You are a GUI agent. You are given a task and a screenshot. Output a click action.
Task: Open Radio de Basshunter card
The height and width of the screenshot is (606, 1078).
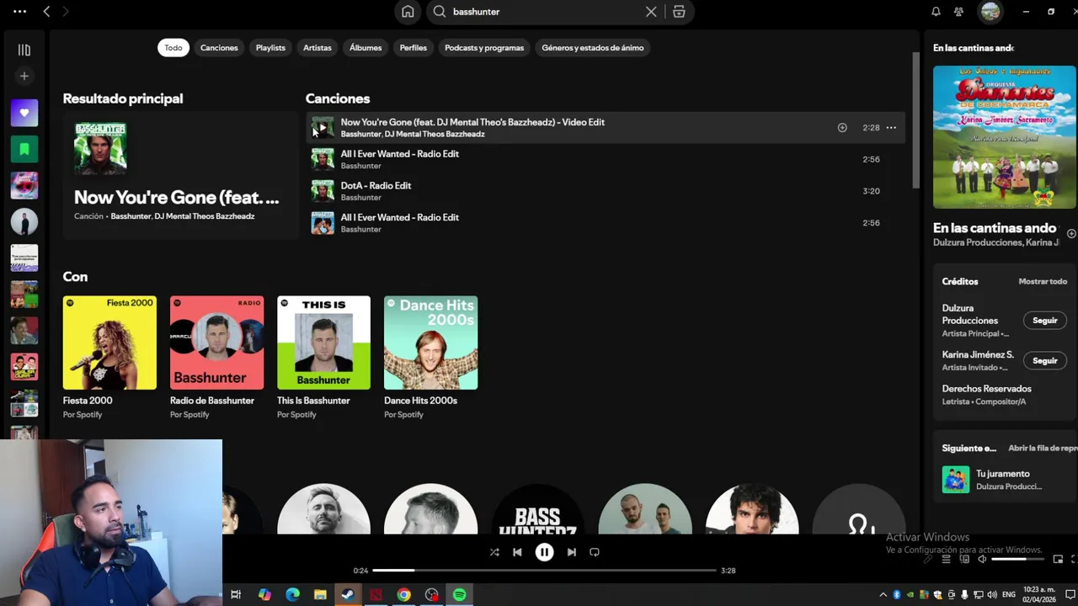[x=216, y=357]
